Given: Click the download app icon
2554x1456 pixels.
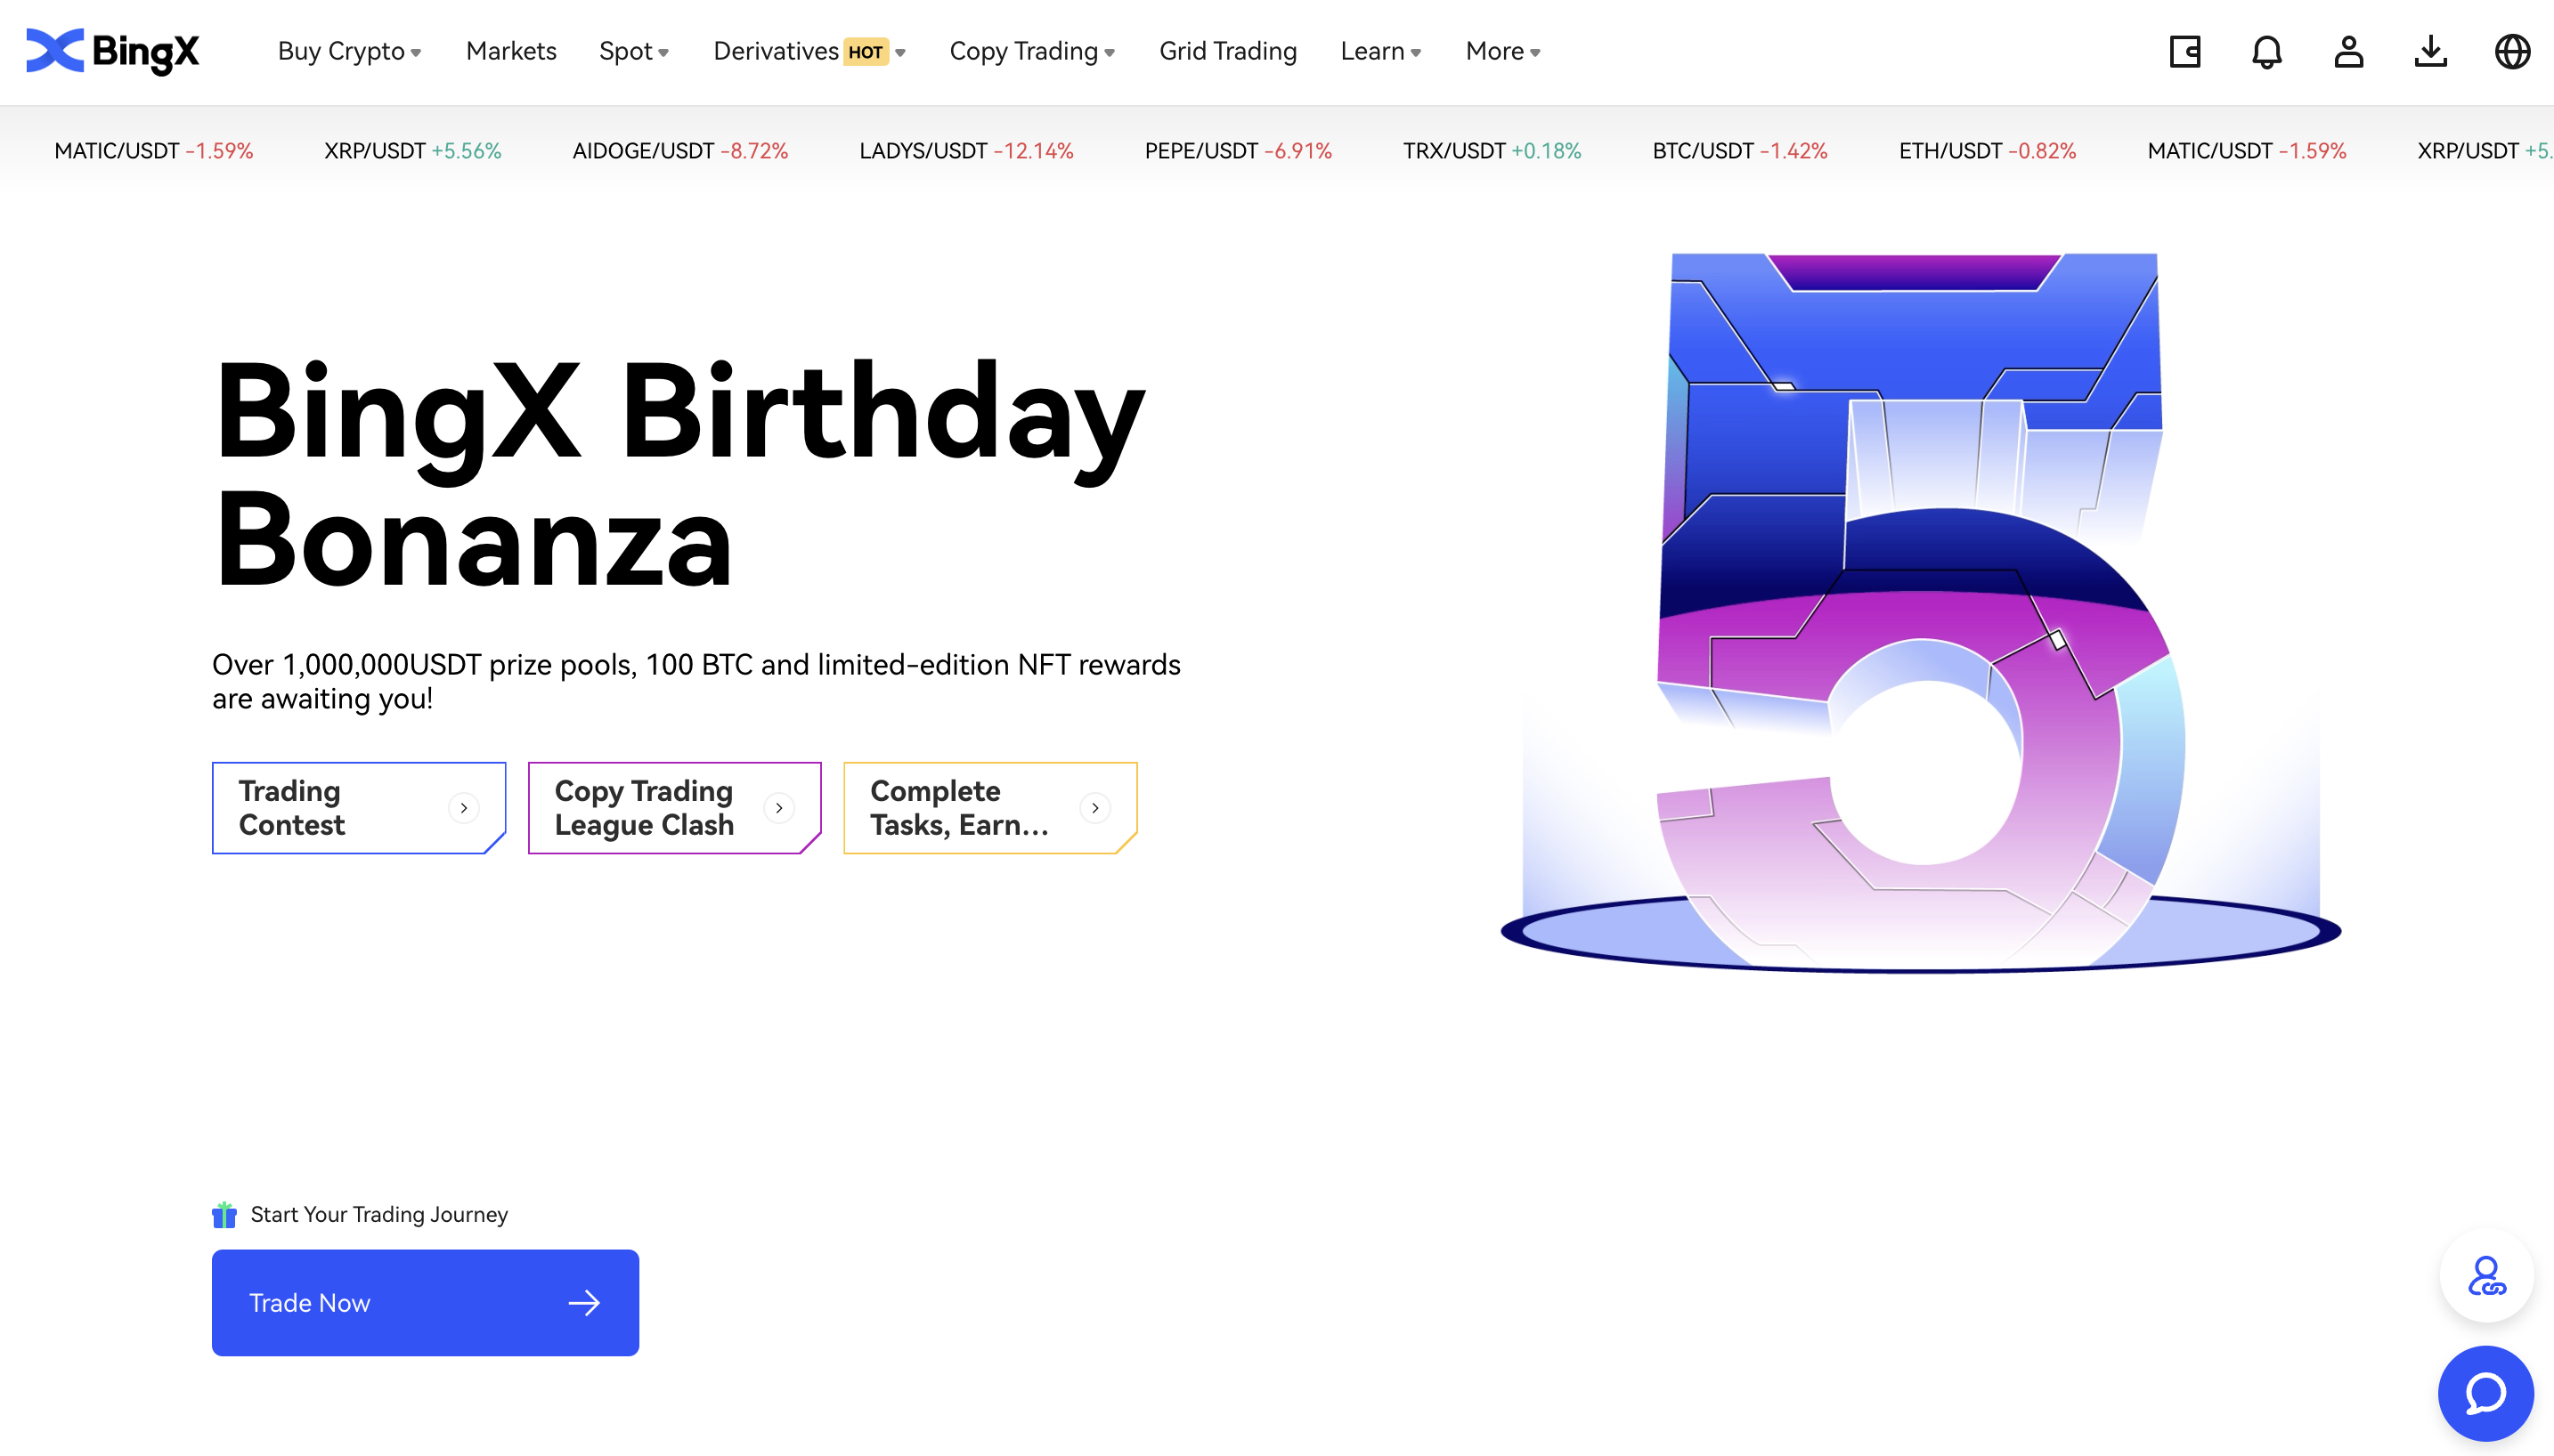Looking at the screenshot, I should (2430, 51).
